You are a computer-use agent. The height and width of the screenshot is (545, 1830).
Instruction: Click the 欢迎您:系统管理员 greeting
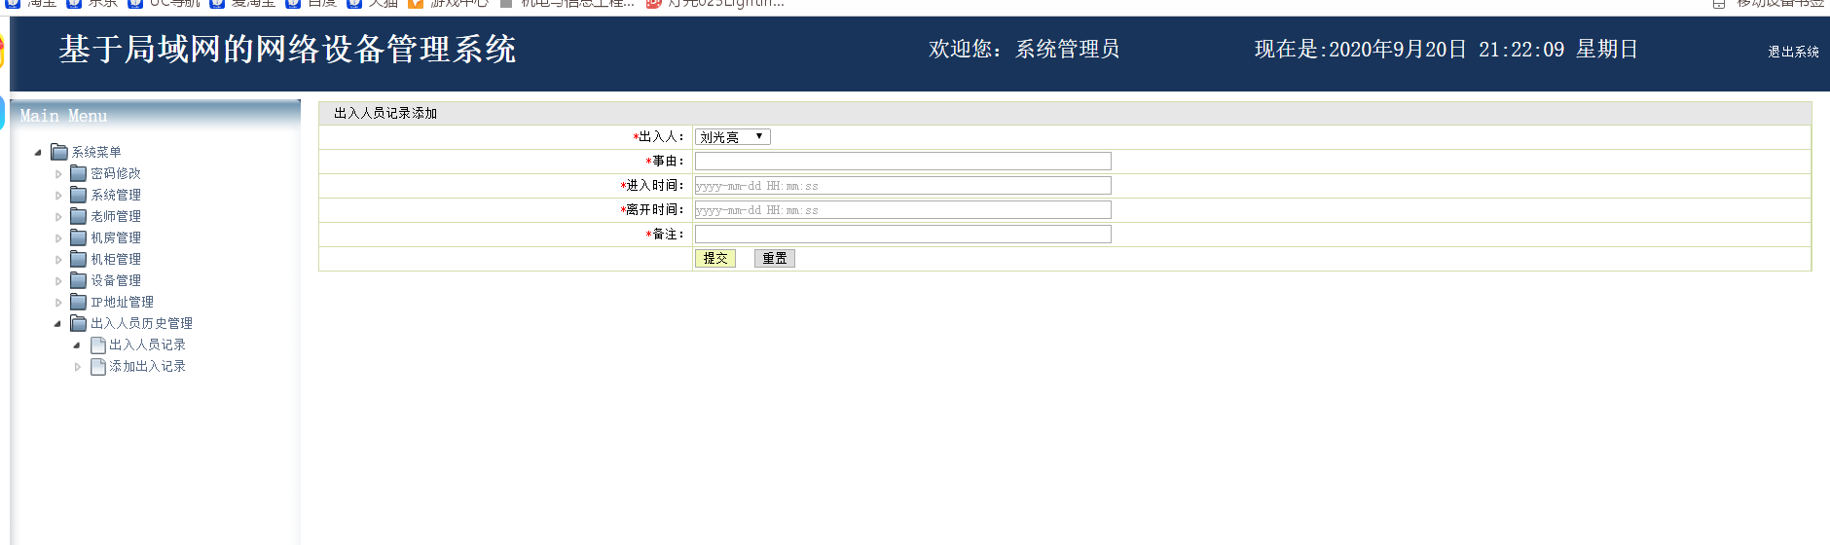click(1024, 49)
